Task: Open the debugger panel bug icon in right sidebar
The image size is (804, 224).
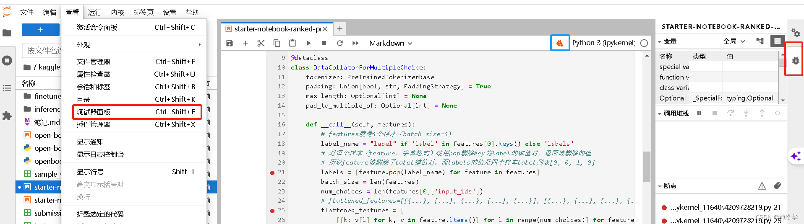Action: (x=796, y=61)
